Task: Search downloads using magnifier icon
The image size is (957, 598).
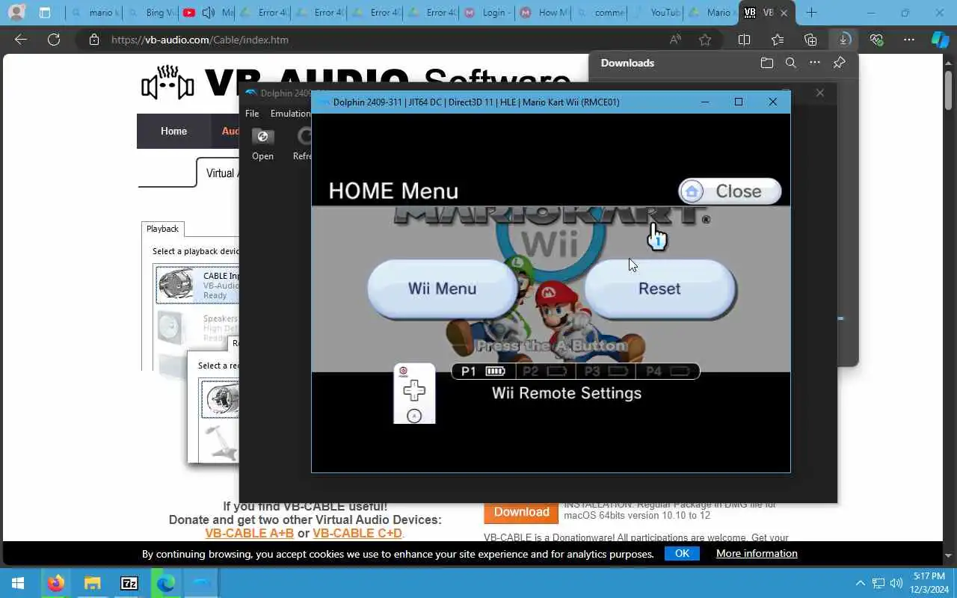Action: [791, 63]
